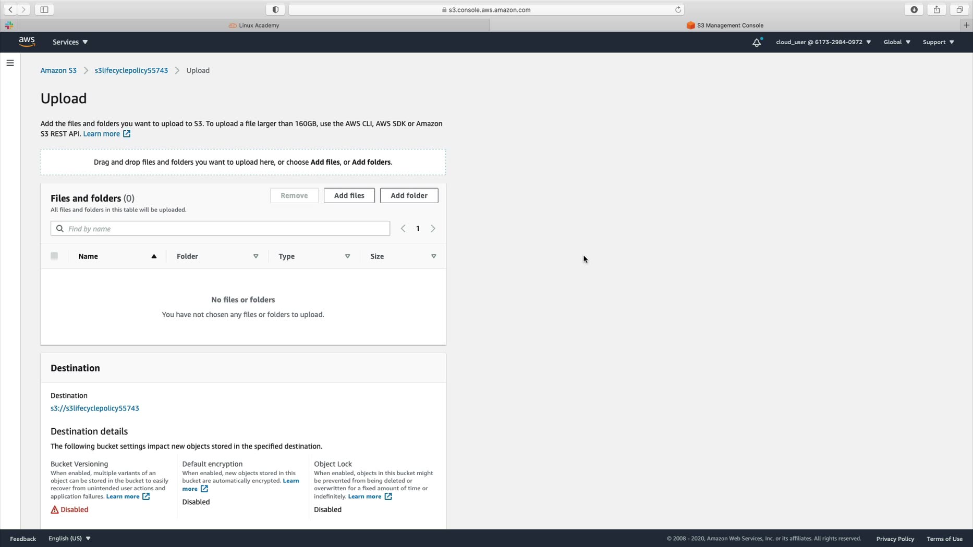Navigate to Amazon S3 breadcrumb
This screenshot has width=973, height=547.
pos(58,70)
